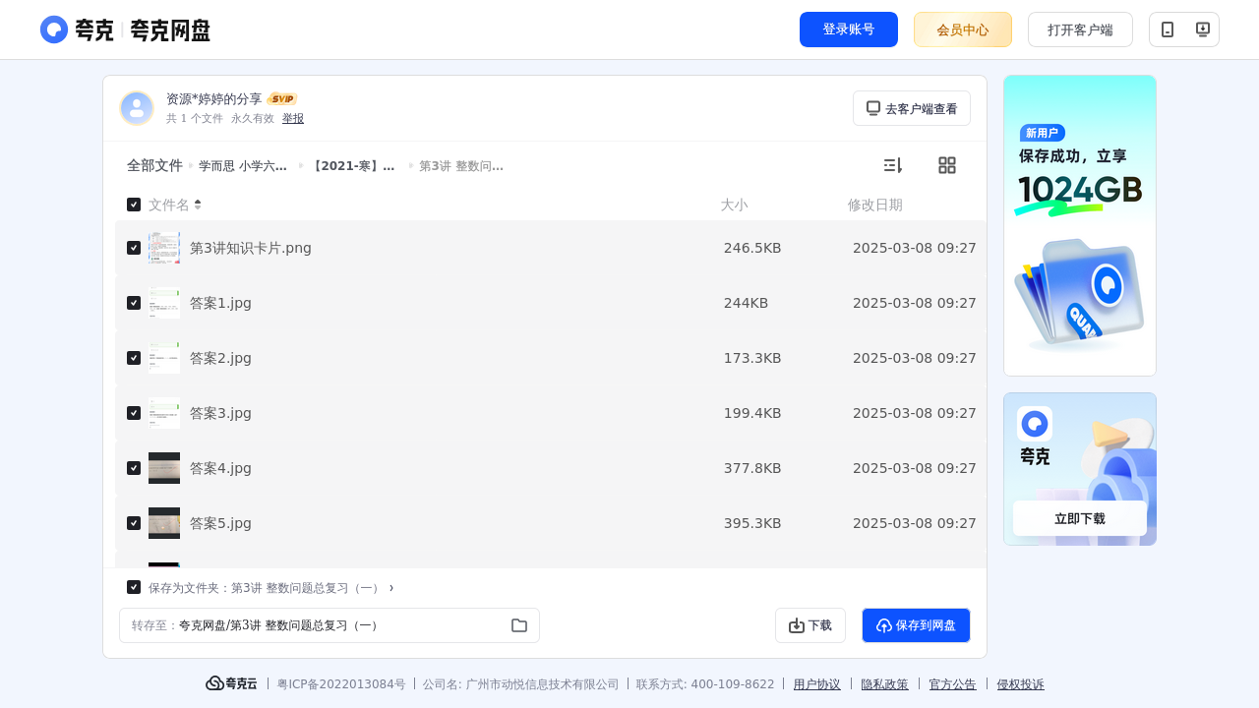Click 大小 column header
Viewport: 1259px width, 708px height.
tap(734, 205)
